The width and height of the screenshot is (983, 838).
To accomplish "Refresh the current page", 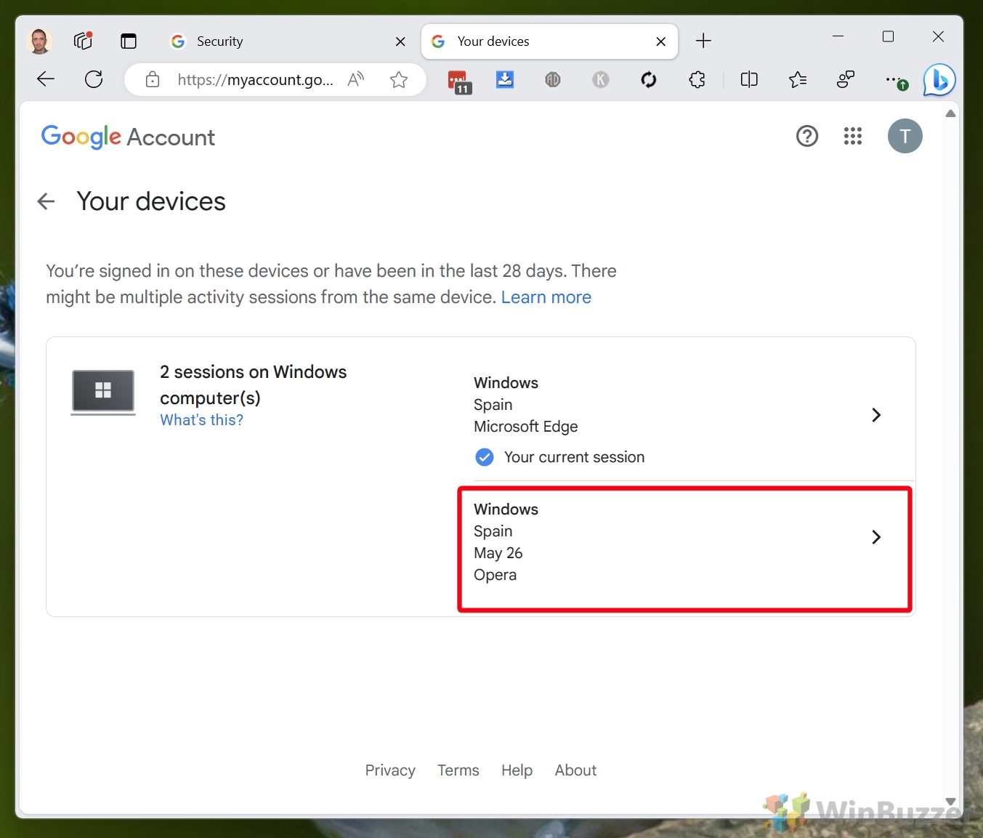I will pyautogui.click(x=94, y=79).
